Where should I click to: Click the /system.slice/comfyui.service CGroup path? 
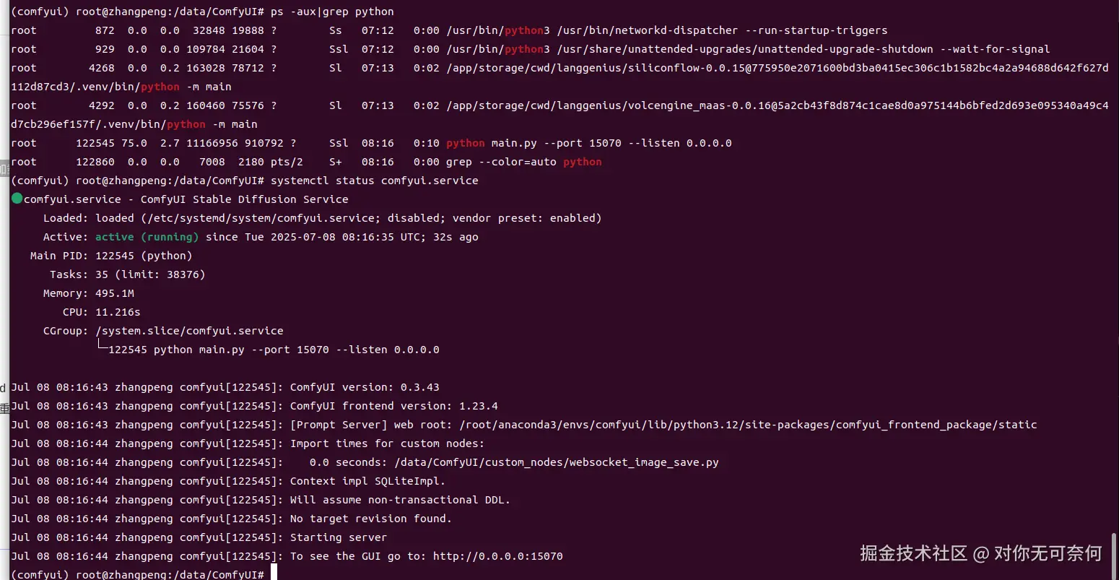(x=189, y=331)
